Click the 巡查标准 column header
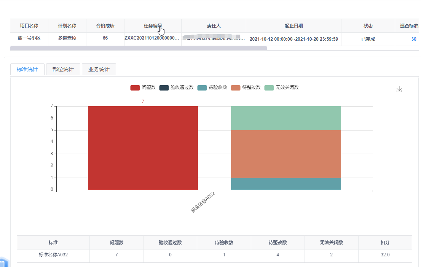 click(408, 26)
